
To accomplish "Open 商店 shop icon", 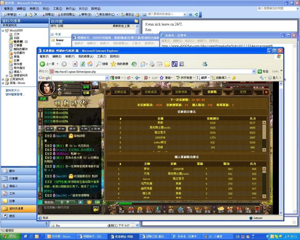I will pyautogui.click(x=198, y=210).
